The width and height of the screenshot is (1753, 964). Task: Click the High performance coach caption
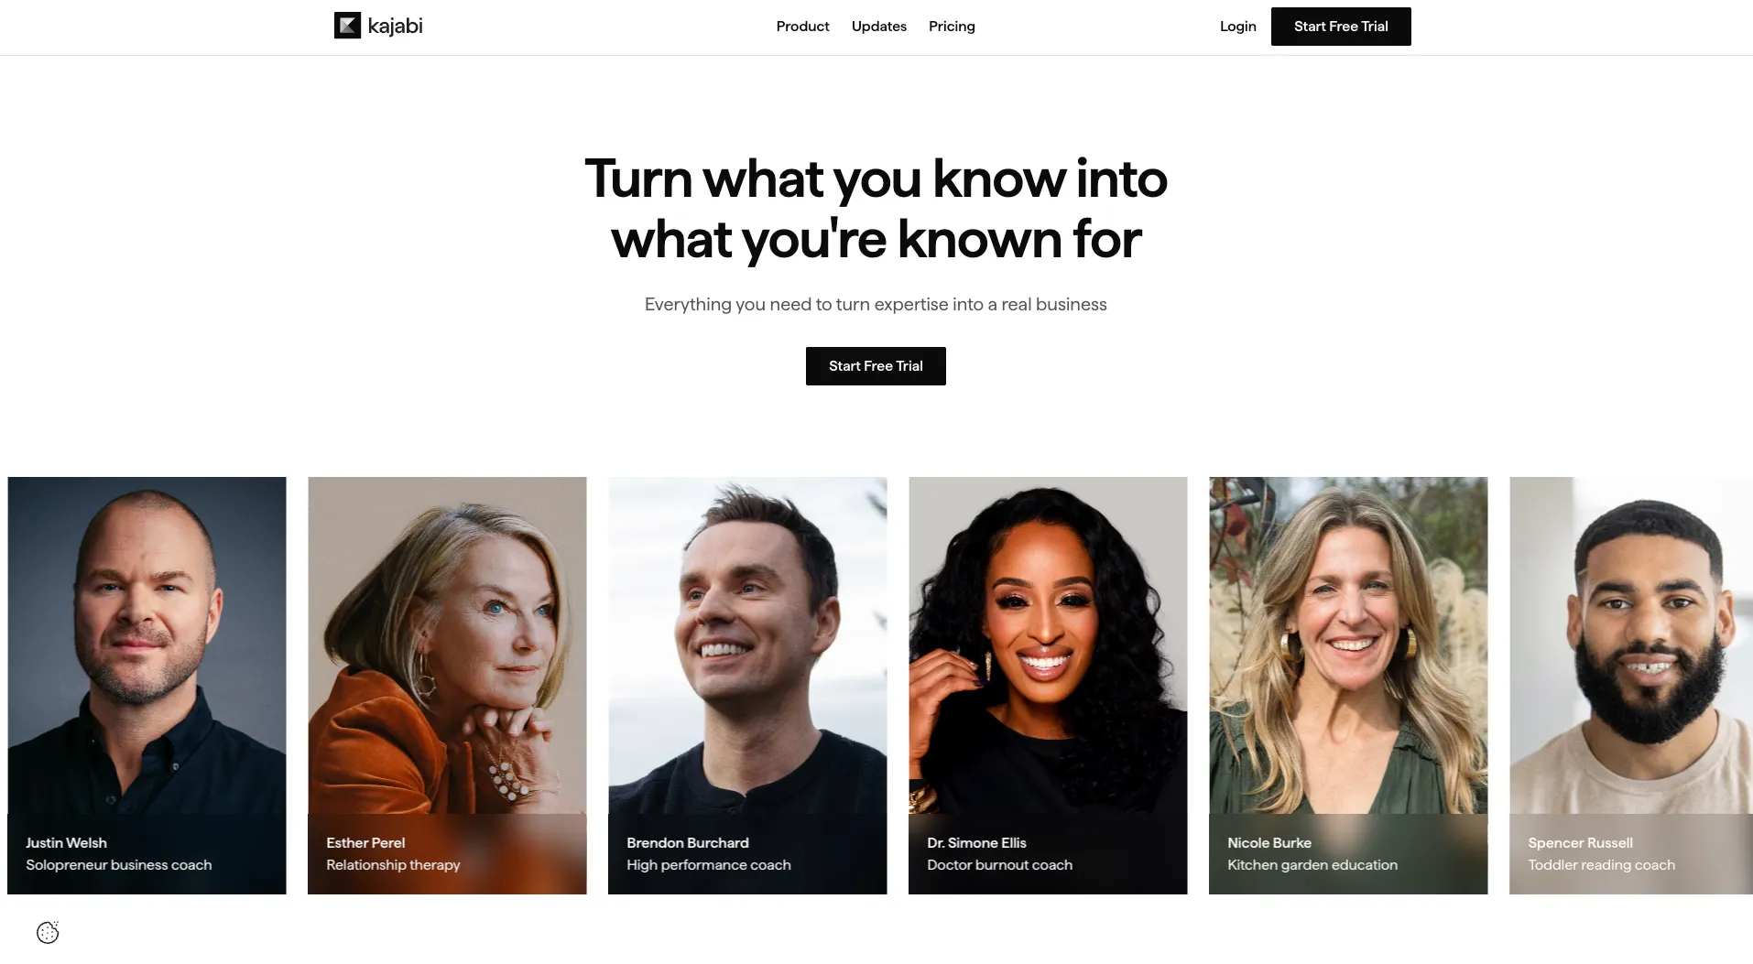click(708, 865)
